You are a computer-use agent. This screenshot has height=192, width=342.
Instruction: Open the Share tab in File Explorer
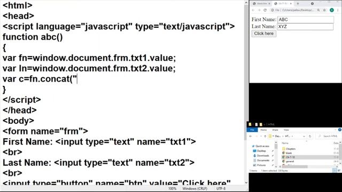[x=275, y=130]
